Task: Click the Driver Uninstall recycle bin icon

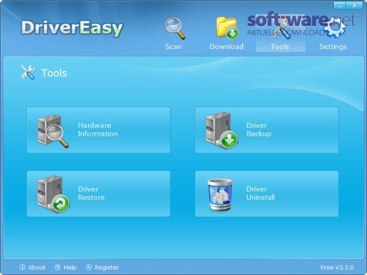Action: tap(220, 195)
